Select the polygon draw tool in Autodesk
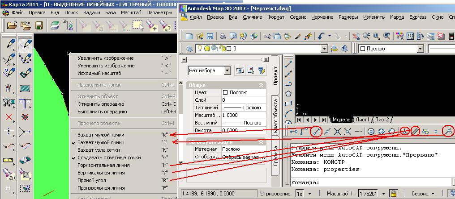Image resolution: width=455 pixels, height=199 pixels. (288, 94)
